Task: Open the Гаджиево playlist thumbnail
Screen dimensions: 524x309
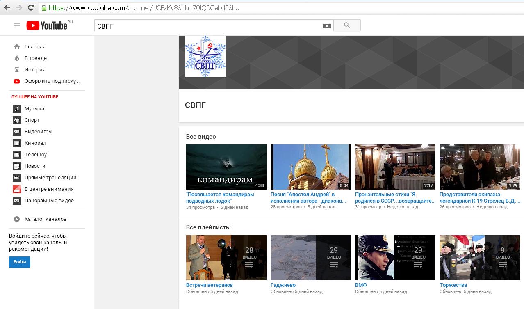Action: pyautogui.click(x=310, y=257)
